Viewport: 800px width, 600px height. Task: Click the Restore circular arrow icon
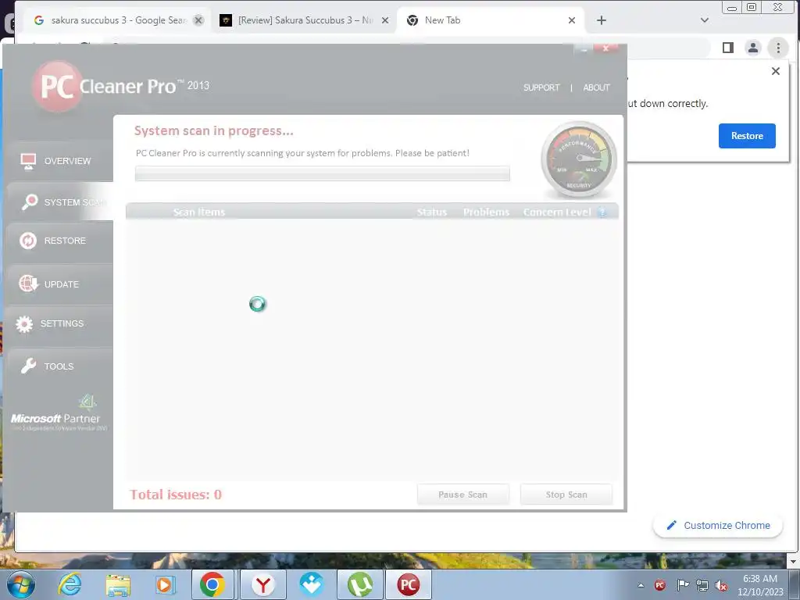point(28,241)
